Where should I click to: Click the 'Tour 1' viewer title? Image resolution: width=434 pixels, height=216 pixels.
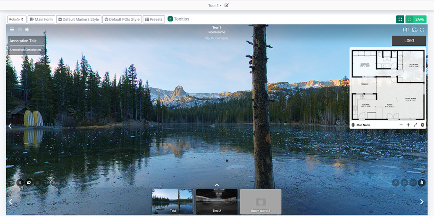click(x=217, y=27)
